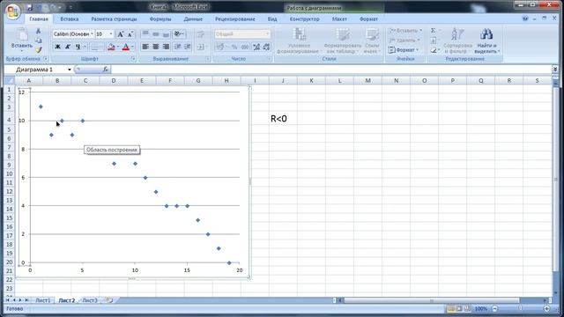This screenshot has height=317, width=564.
Task: Activate the Format Painter brush
Action: [x=38, y=49]
